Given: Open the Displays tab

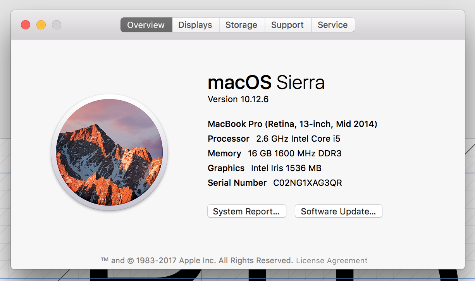Looking at the screenshot, I should [195, 25].
